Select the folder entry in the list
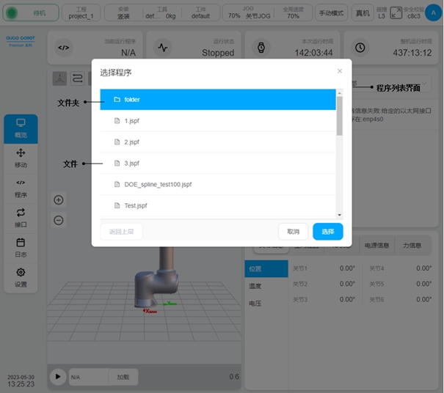This screenshot has width=444, height=393. 218,100
